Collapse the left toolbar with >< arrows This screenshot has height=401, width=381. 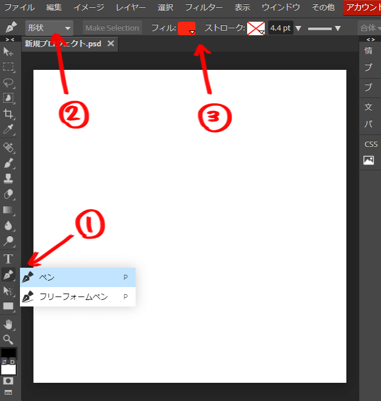(10, 39)
